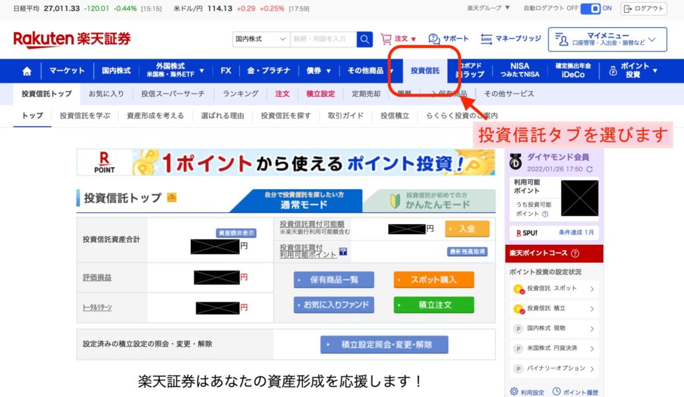Open 保有商品一覧 button
This screenshot has height=397, width=684.
pyautogui.click(x=334, y=280)
